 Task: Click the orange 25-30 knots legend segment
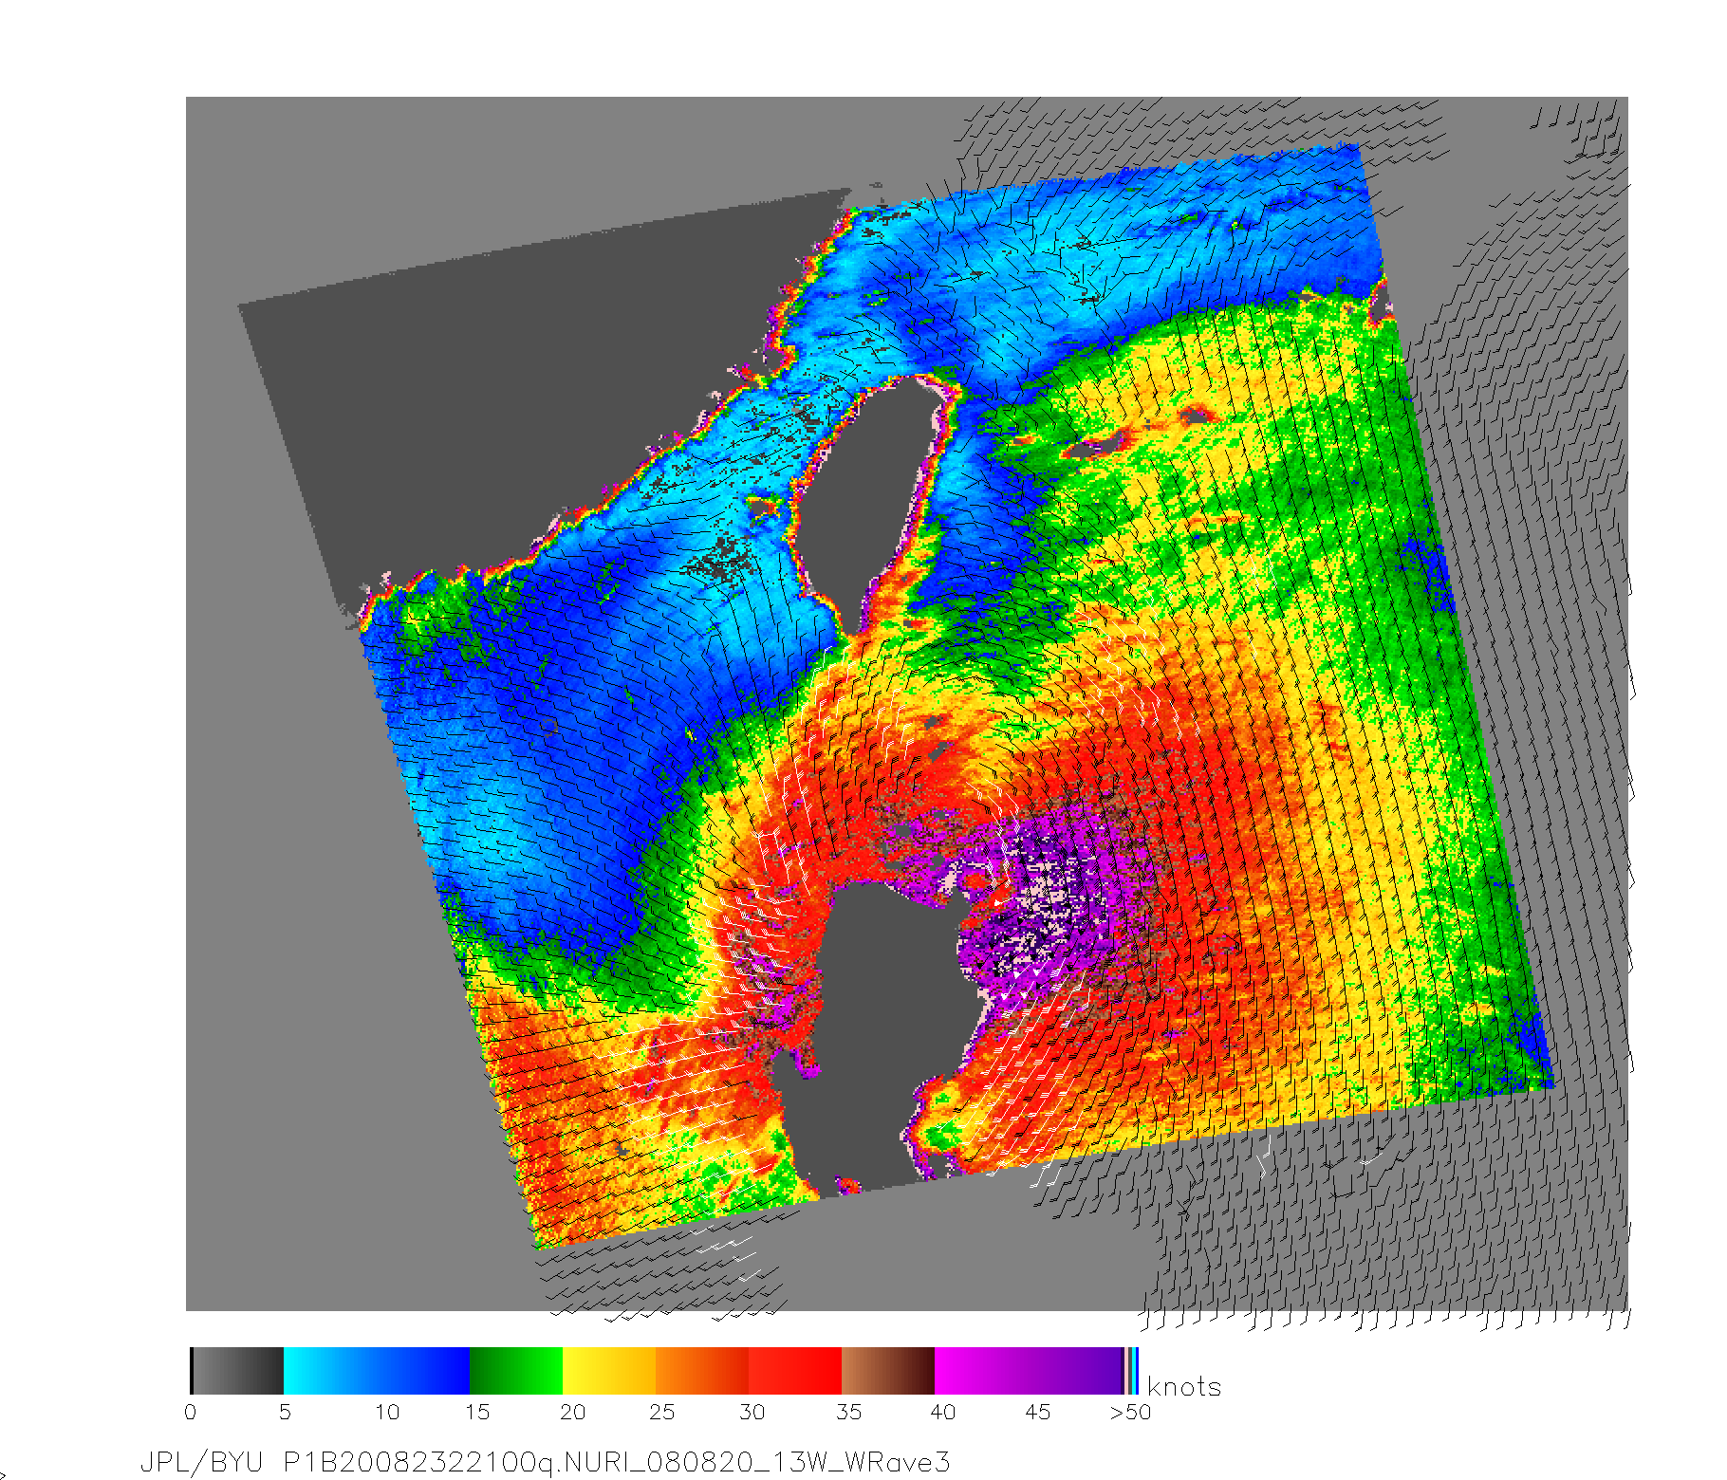[702, 1370]
